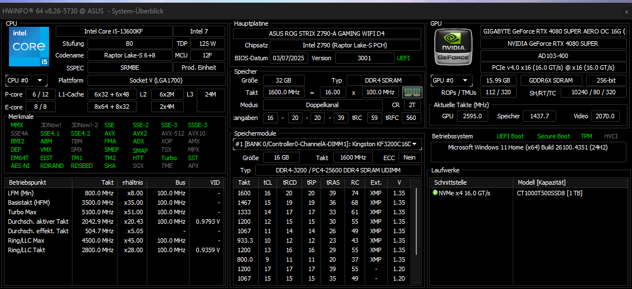Click the E-core 8 / 8 value
Image resolution: width=632 pixels, height=289 pixels.
[x=41, y=107]
